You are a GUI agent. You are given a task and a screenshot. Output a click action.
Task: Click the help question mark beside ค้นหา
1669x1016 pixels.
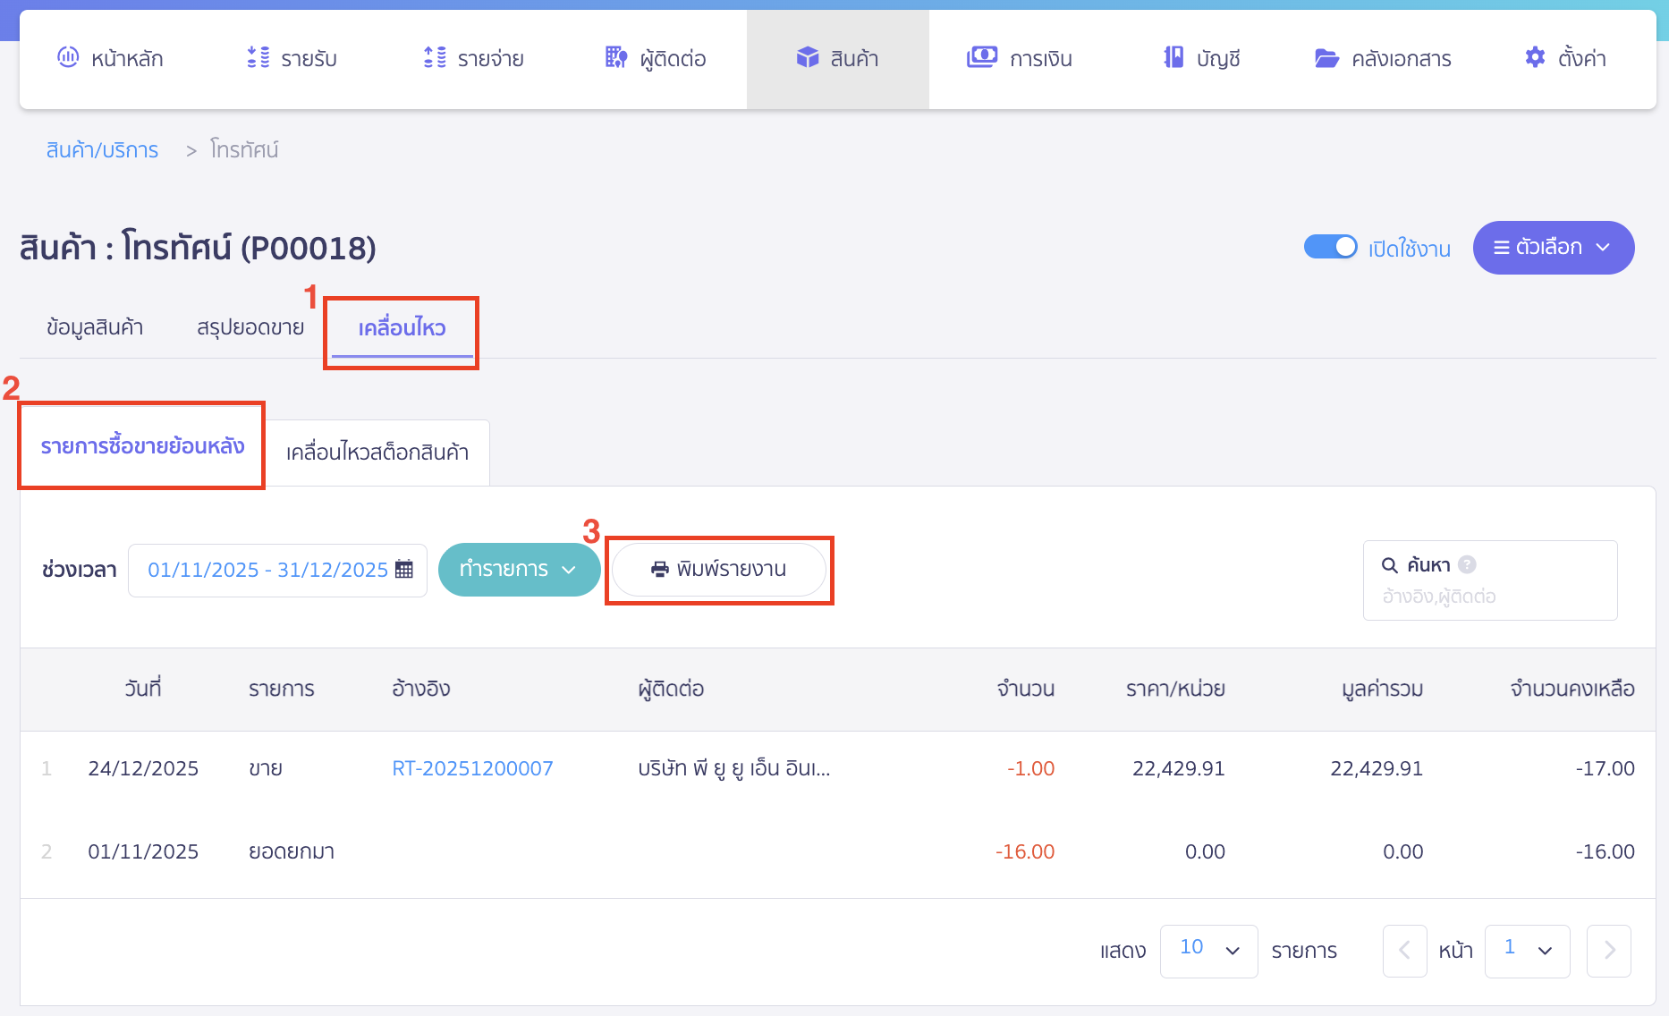coord(1467,564)
